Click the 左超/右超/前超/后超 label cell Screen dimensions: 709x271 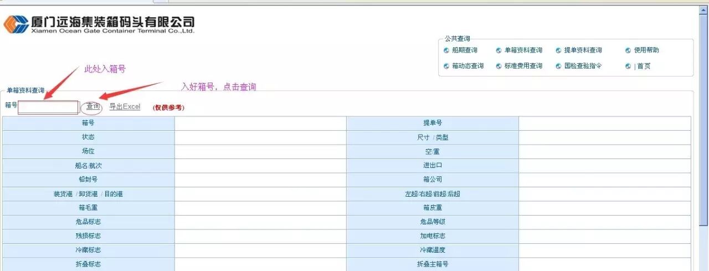(433, 194)
